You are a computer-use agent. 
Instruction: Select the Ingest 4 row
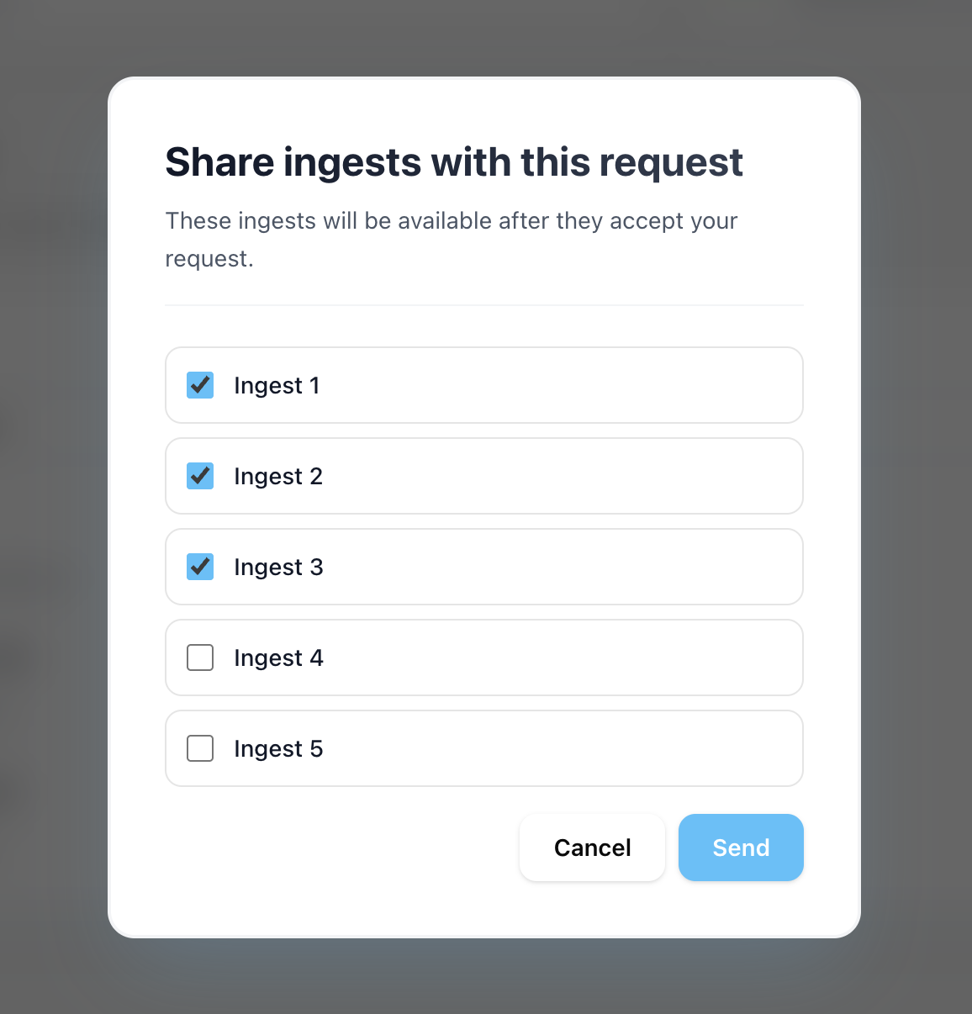[x=484, y=658]
